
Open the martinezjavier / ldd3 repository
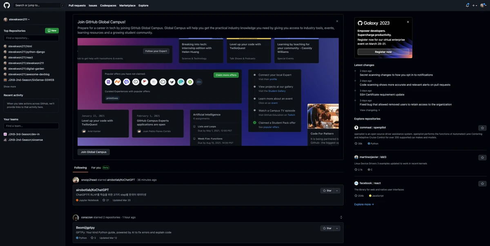pyautogui.click(x=373, y=157)
